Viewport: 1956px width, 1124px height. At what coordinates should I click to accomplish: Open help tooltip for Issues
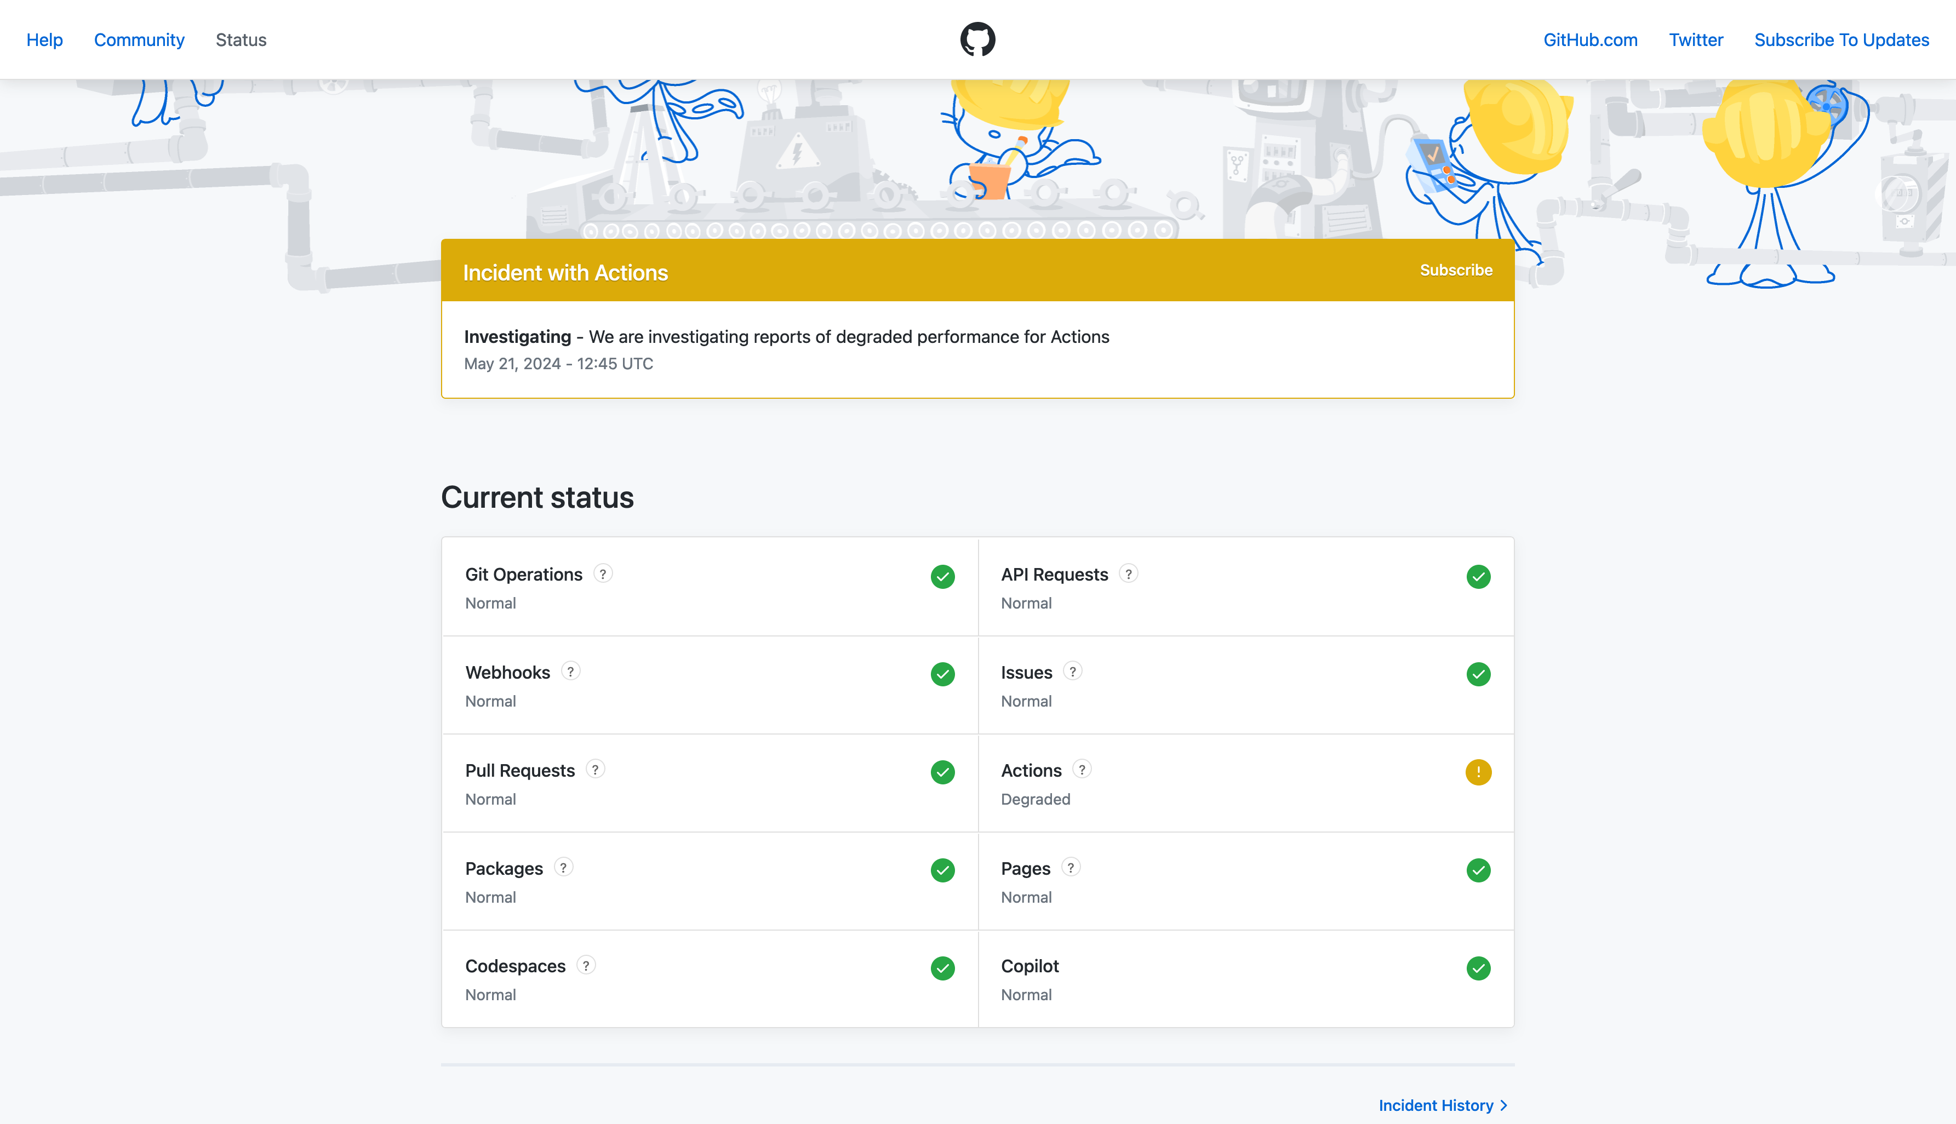pos(1073,672)
